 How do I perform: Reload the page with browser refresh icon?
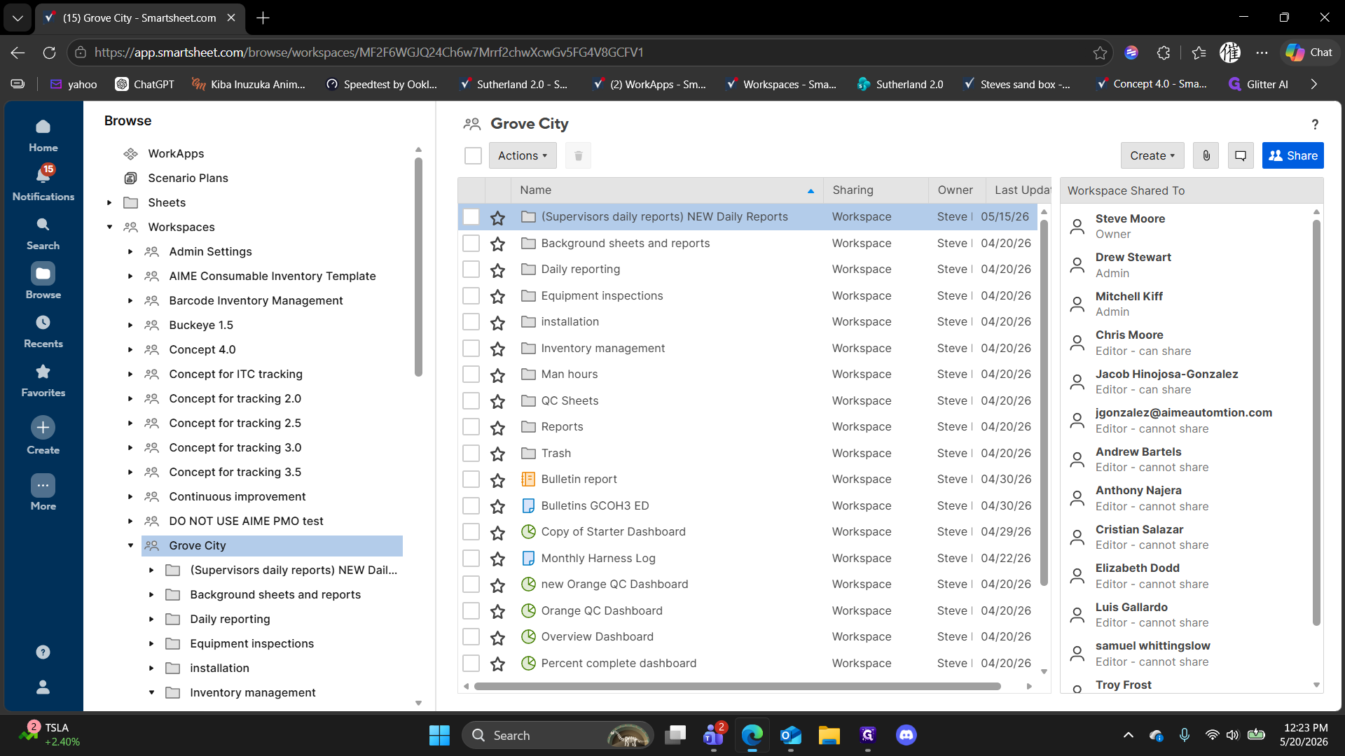pyautogui.click(x=49, y=52)
